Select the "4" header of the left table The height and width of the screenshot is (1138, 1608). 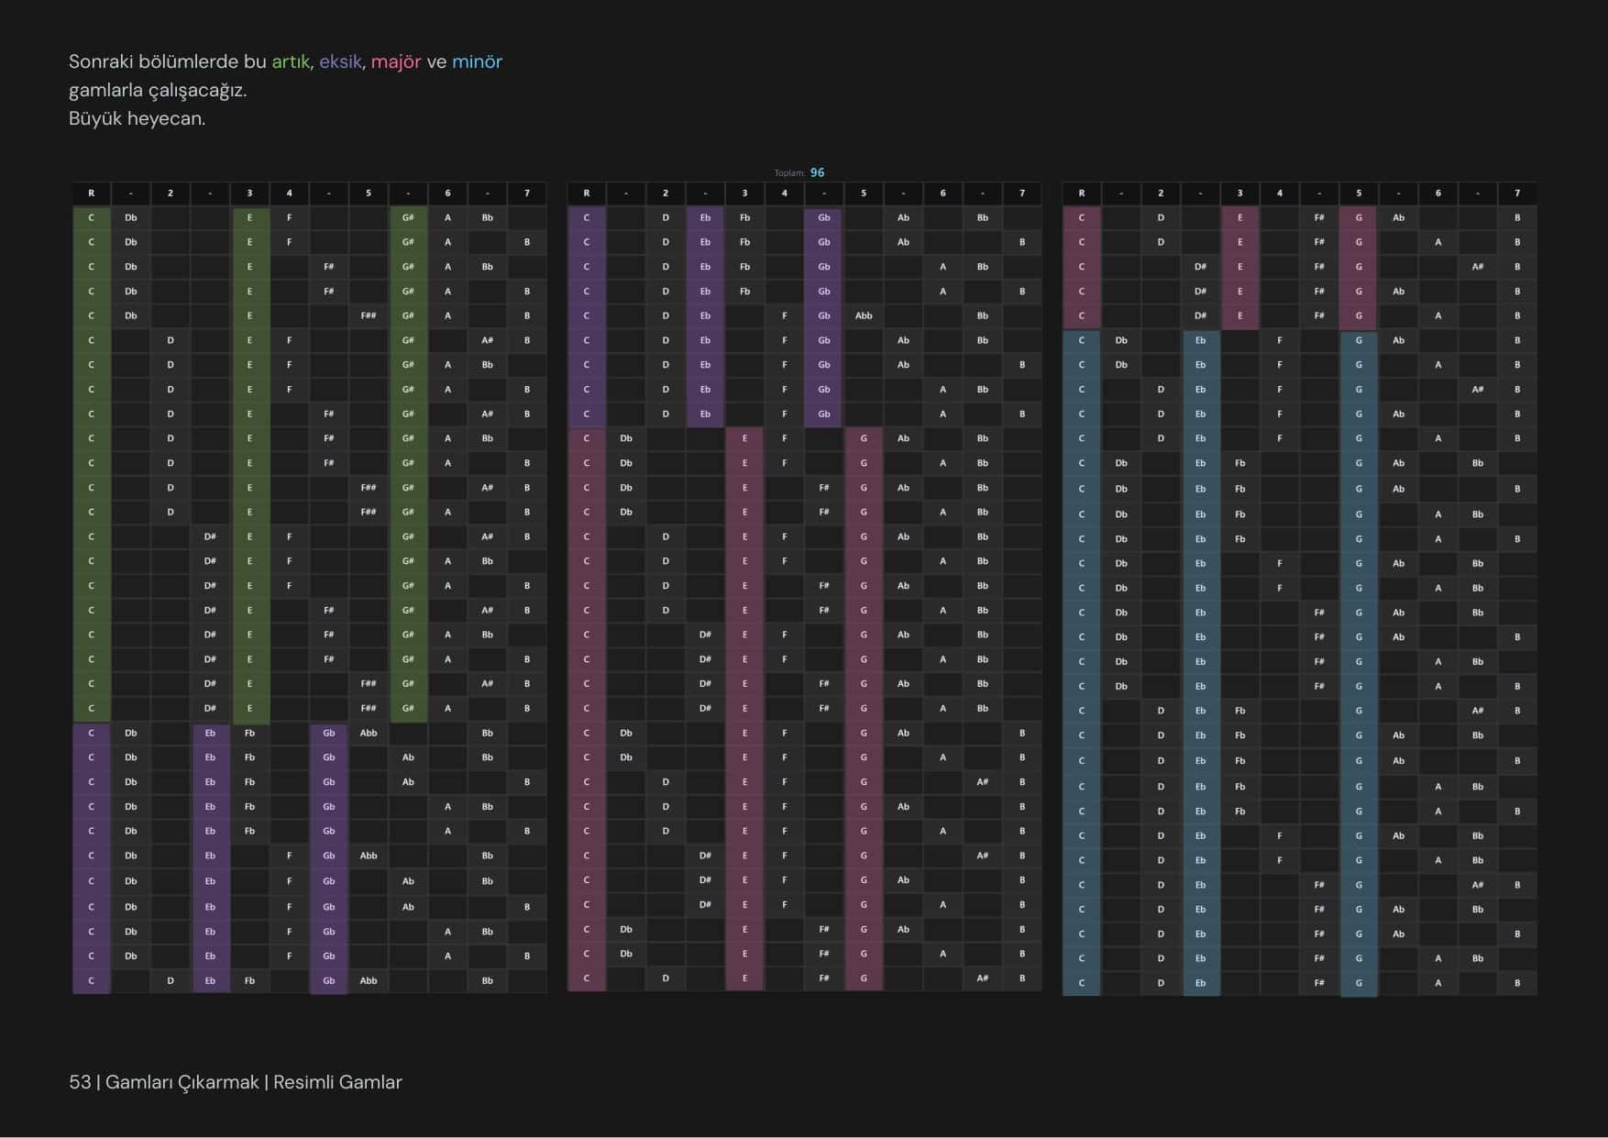pyautogui.click(x=289, y=193)
